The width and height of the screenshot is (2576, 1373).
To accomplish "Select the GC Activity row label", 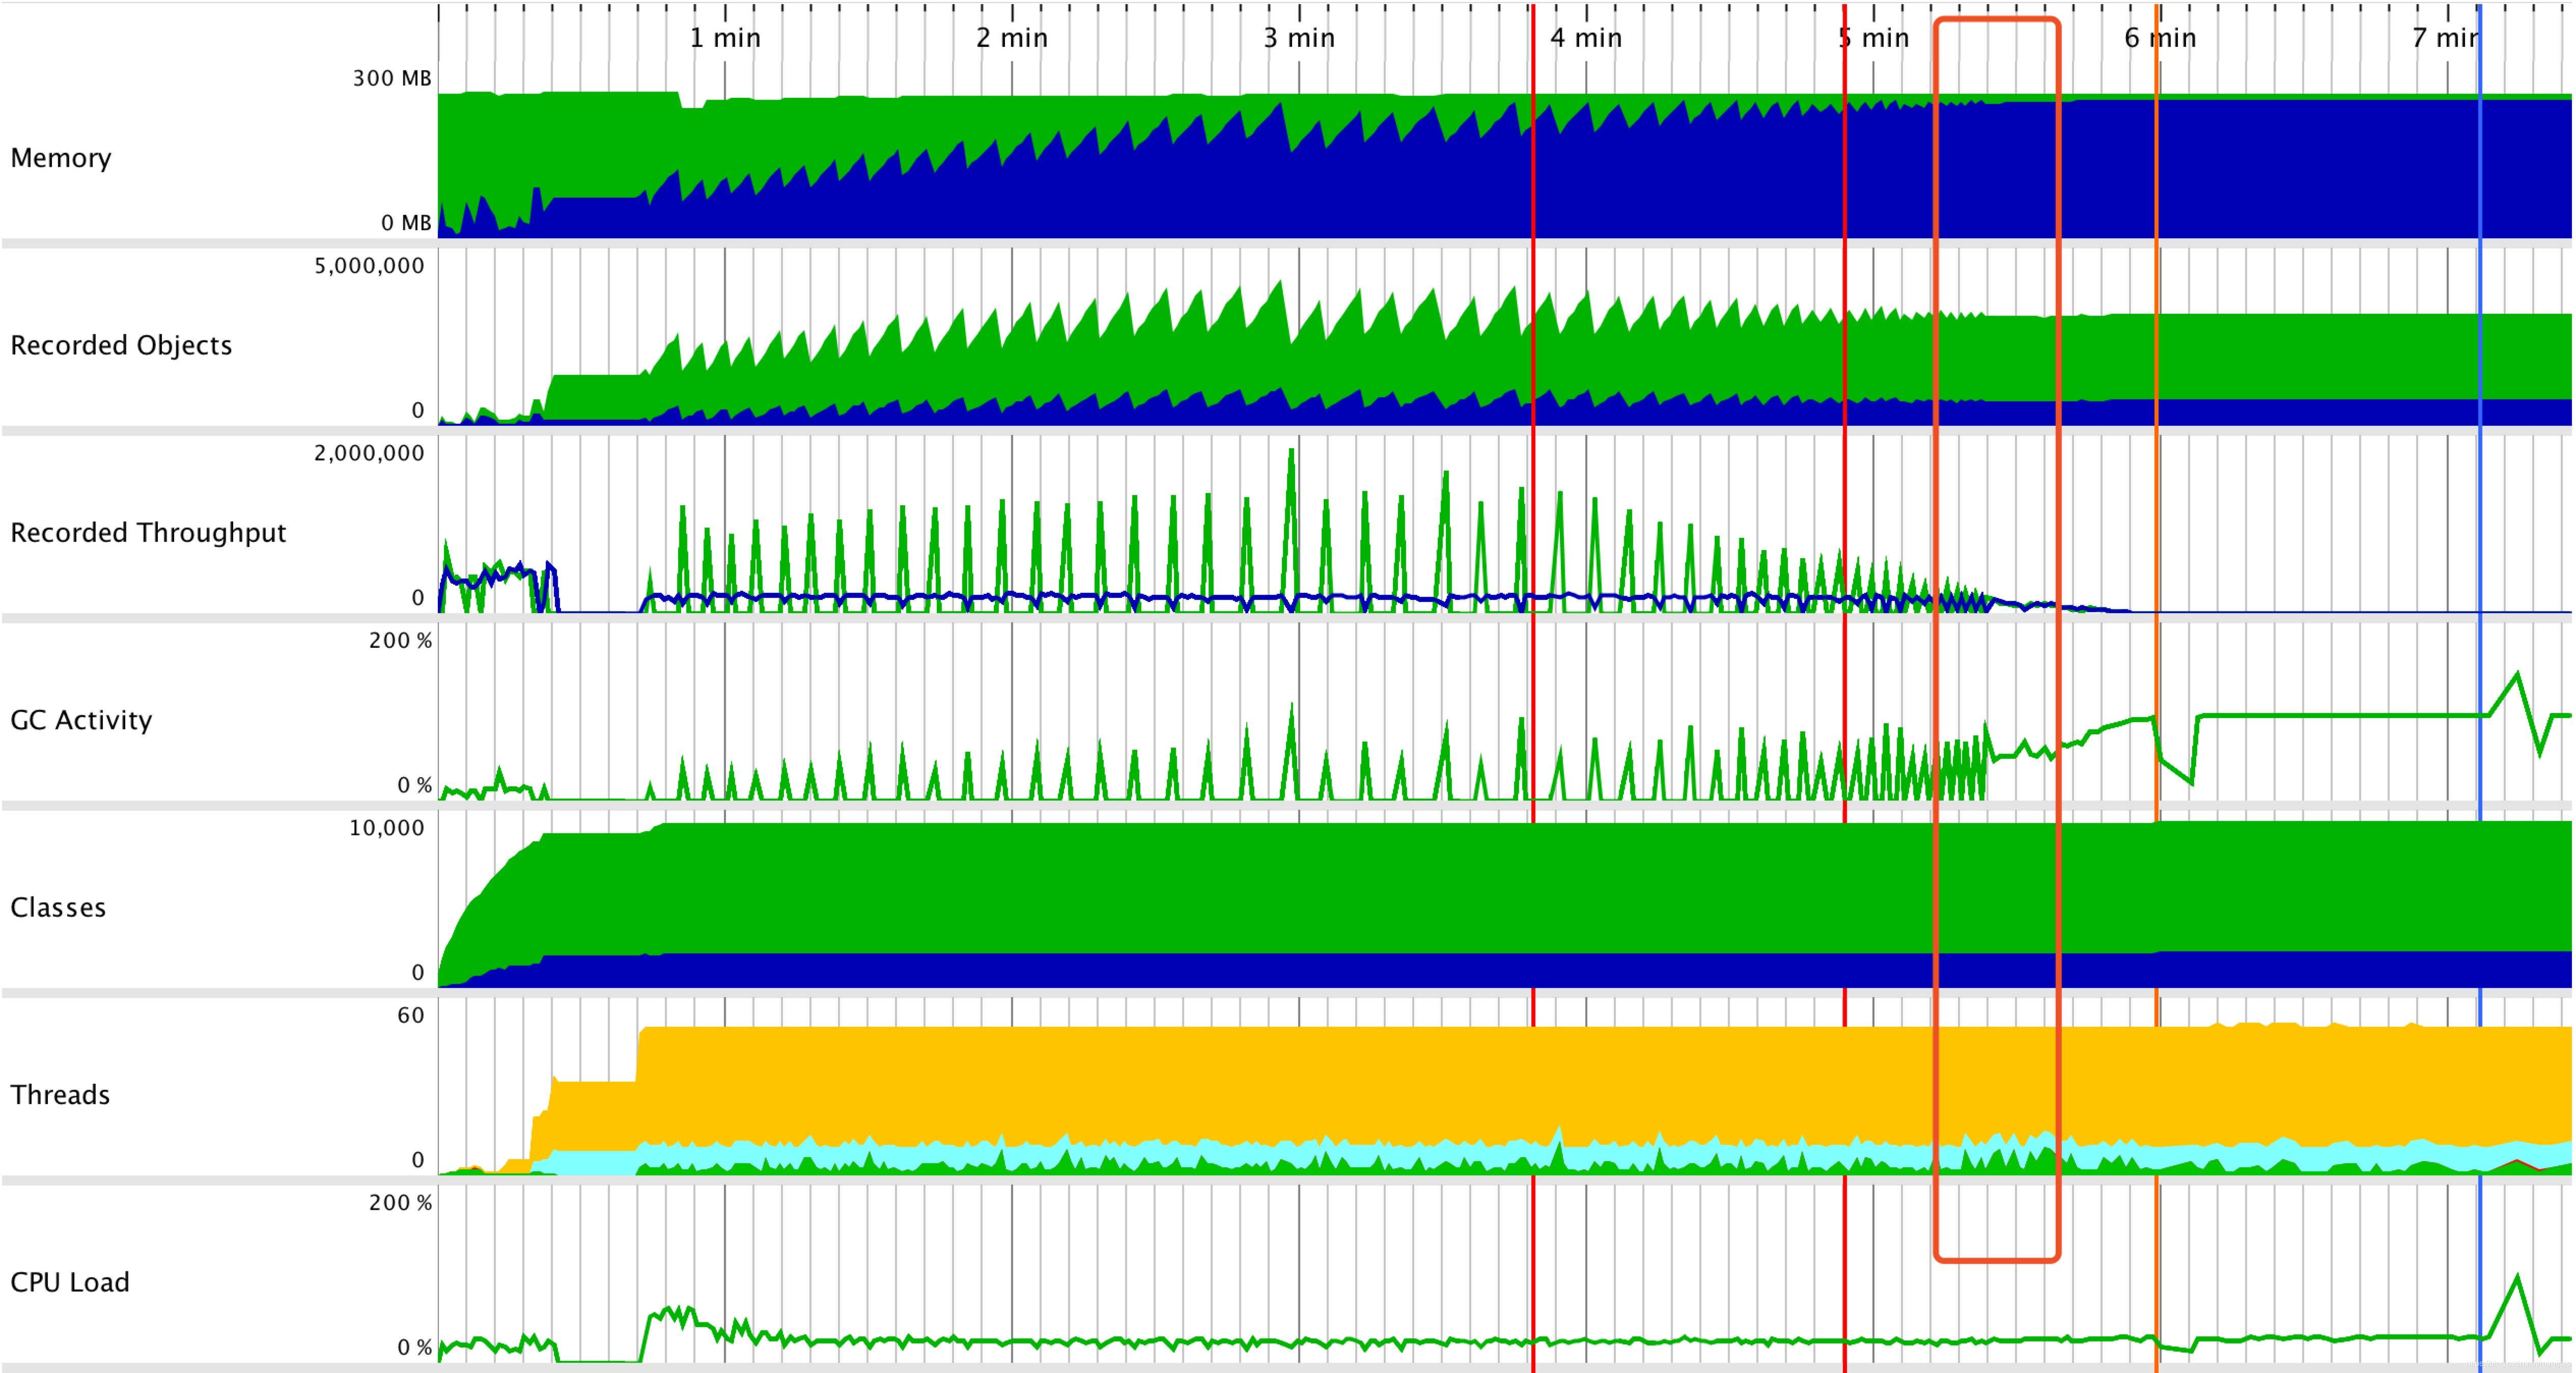I will coord(81,720).
